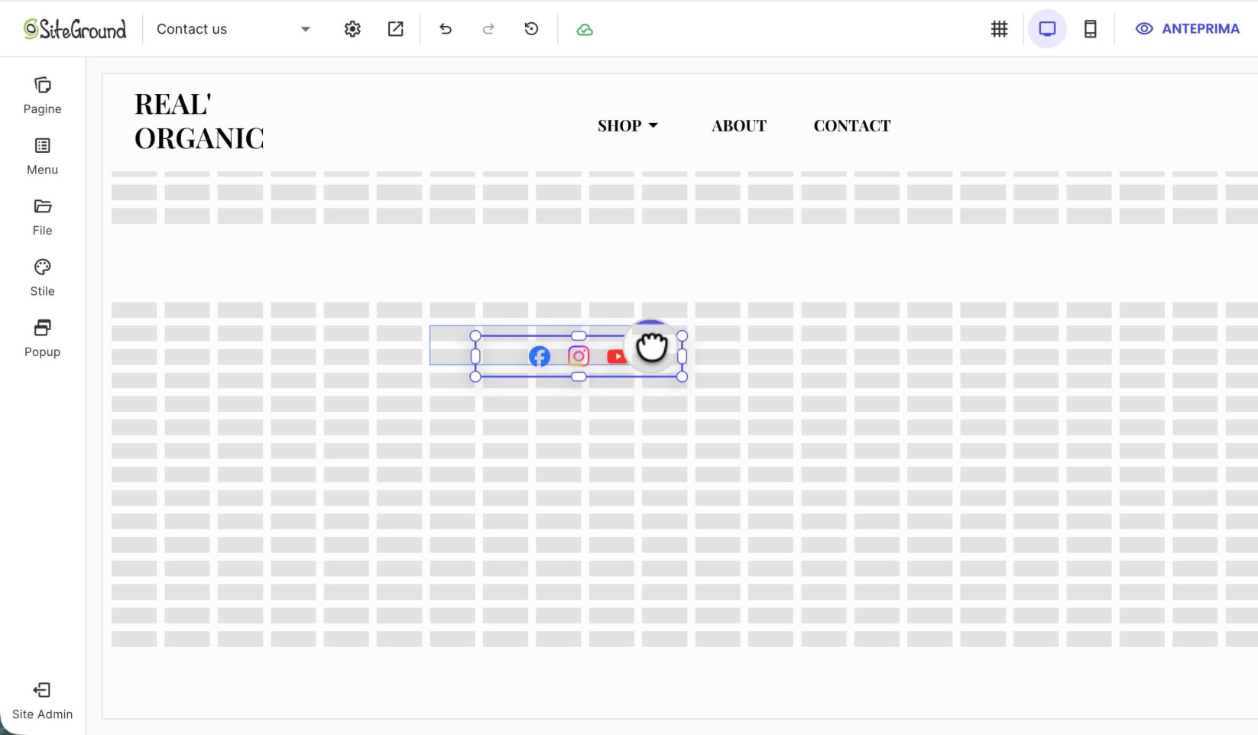Select the YouTube social icon
The image size is (1258, 735).
coord(616,356)
